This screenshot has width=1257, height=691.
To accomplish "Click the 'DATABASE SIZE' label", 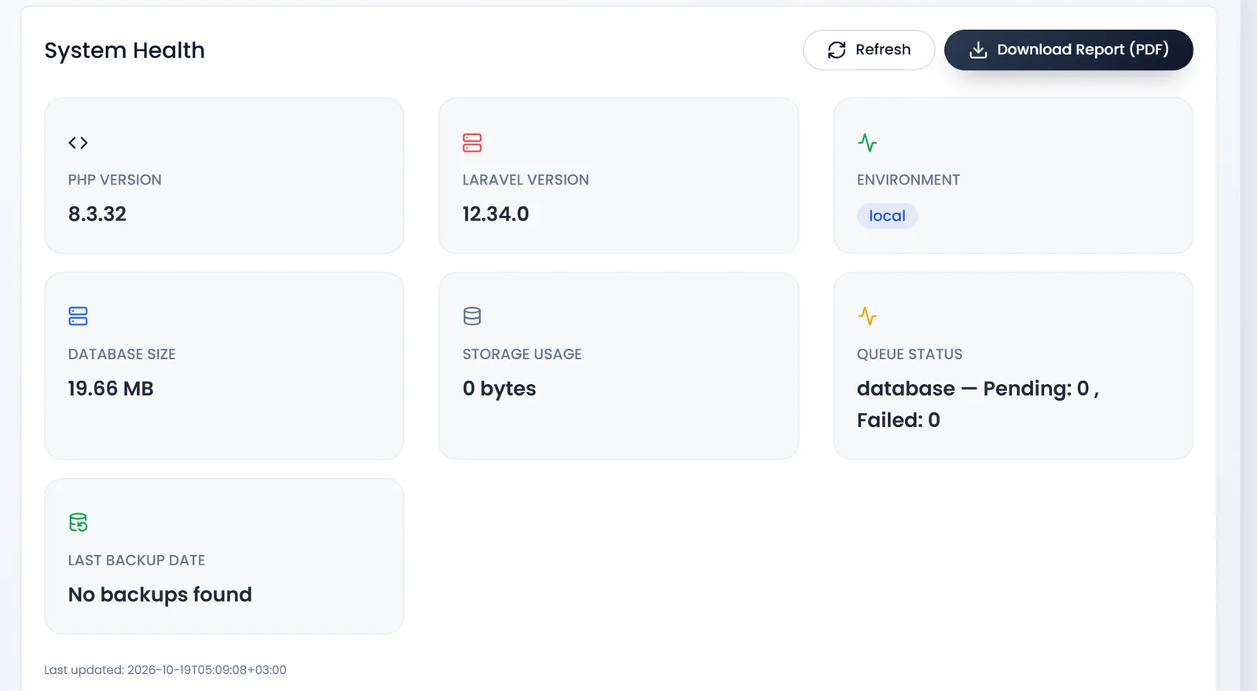I will [x=122, y=354].
